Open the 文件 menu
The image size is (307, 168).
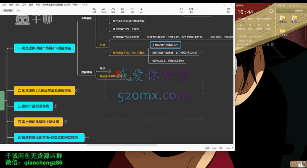click(4, 4)
